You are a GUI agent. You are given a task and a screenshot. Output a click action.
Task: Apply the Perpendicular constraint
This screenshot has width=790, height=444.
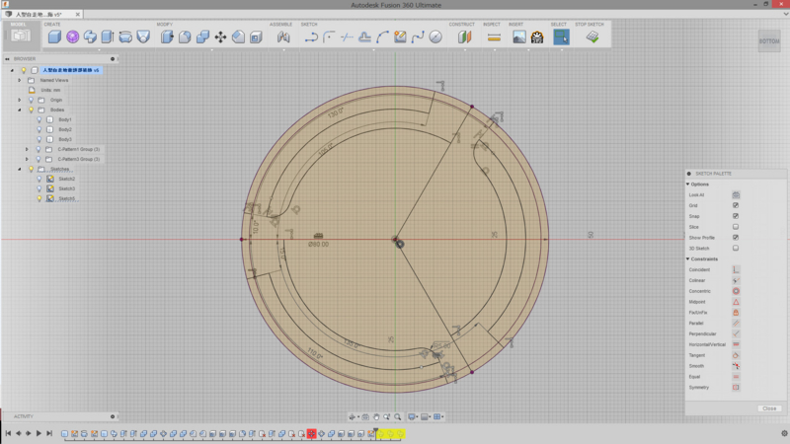pos(736,333)
